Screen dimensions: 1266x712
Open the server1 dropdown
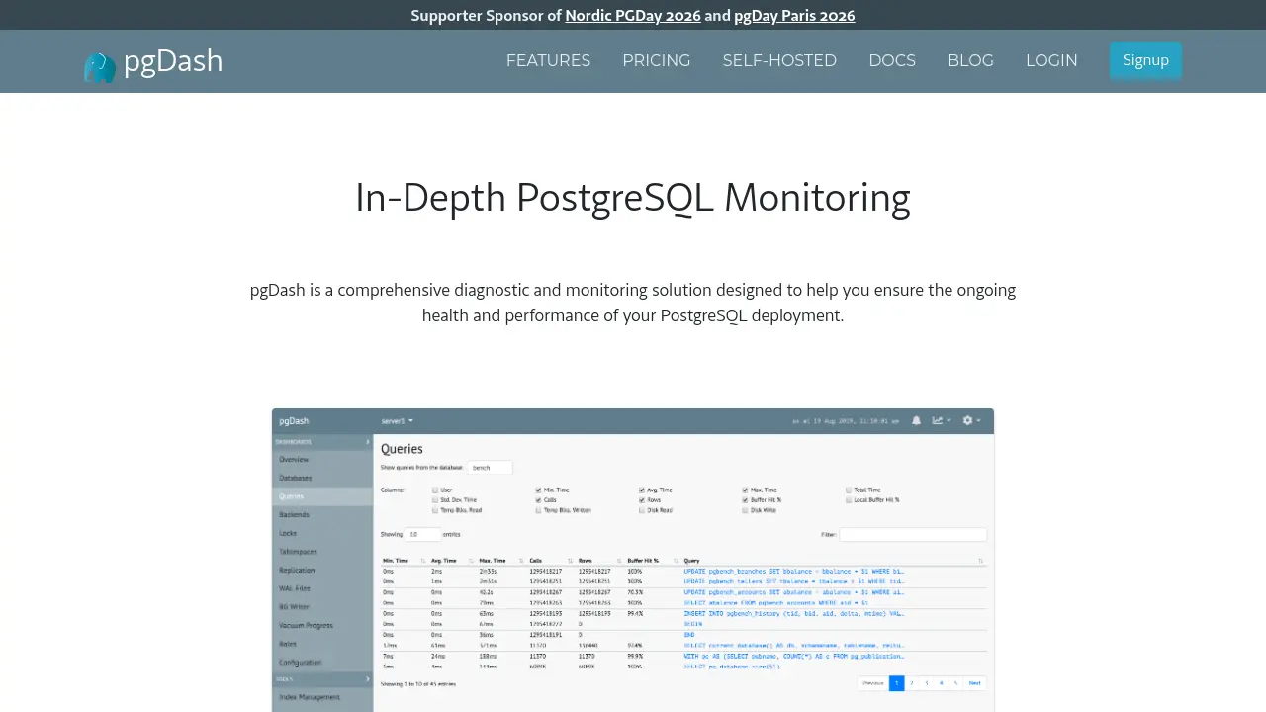[x=398, y=420]
